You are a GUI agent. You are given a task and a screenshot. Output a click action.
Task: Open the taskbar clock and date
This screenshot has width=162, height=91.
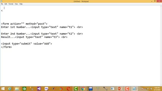click(x=157, y=89)
